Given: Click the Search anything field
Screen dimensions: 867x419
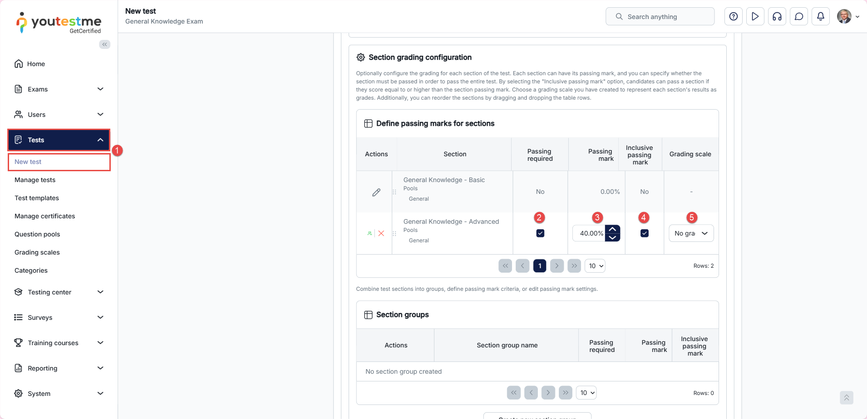Looking at the screenshot, I should [x=660, y=17].
